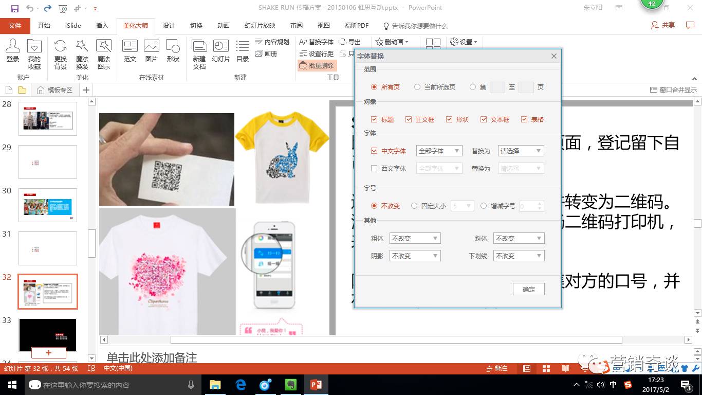Viewport: 702px width, 395px height.
Task: Click the 幻灯片 new slide icon
Action: (x=221, y=51)
